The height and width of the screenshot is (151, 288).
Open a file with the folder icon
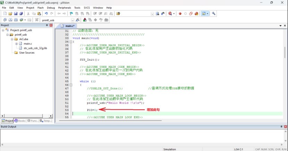click(x=10, y=14)
